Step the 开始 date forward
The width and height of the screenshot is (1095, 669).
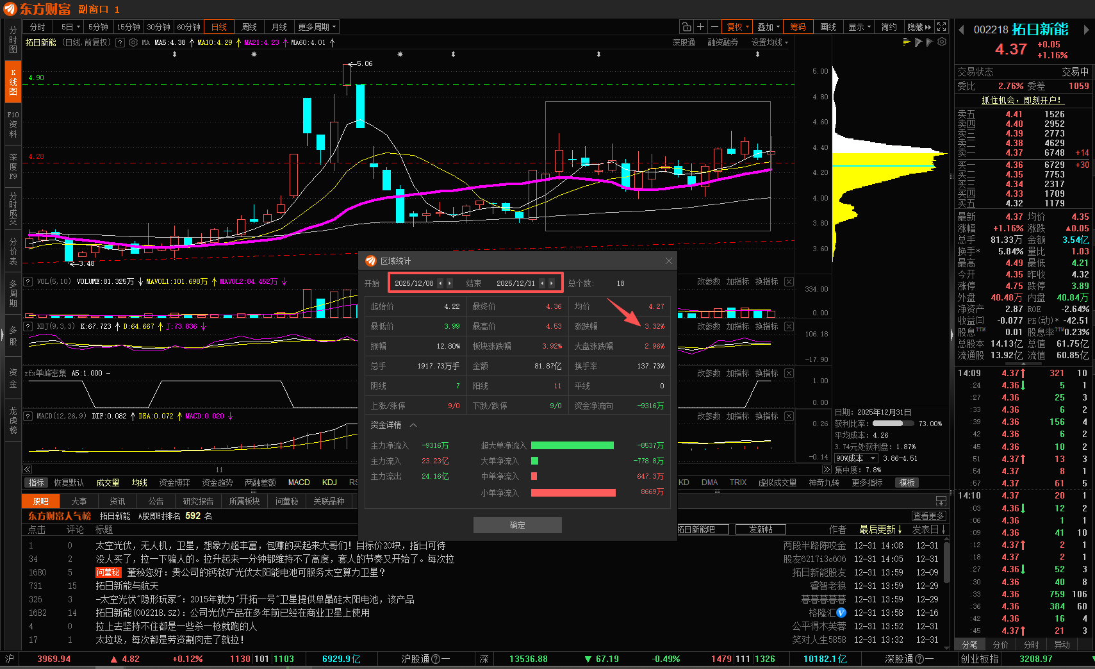pos(449,283)
